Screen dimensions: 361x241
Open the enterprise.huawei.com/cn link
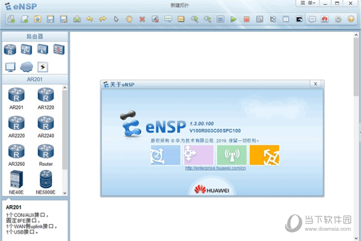pos(215,168)
